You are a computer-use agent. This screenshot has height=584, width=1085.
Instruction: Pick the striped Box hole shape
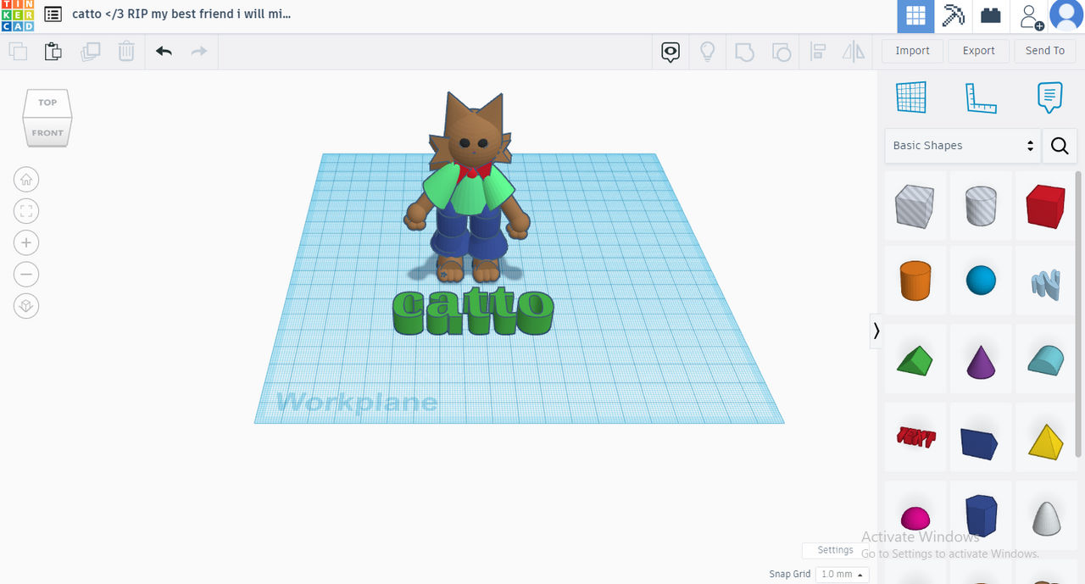click(915, 206)
